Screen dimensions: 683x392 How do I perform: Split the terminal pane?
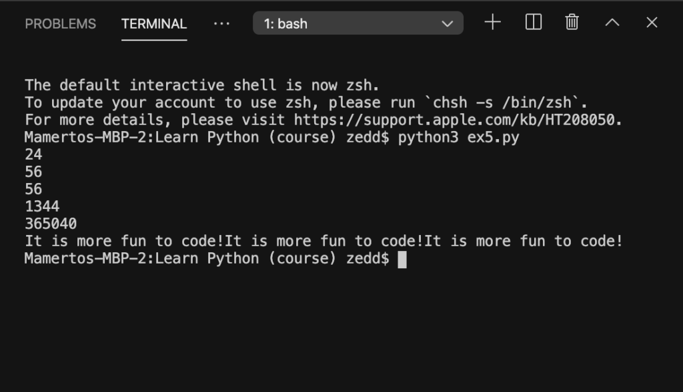(x=533, y=22)
